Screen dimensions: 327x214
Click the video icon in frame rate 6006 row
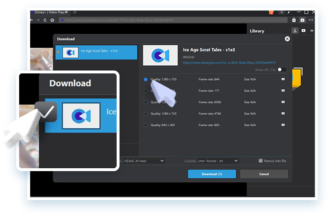pyautogui.click(x=283, y=102)
